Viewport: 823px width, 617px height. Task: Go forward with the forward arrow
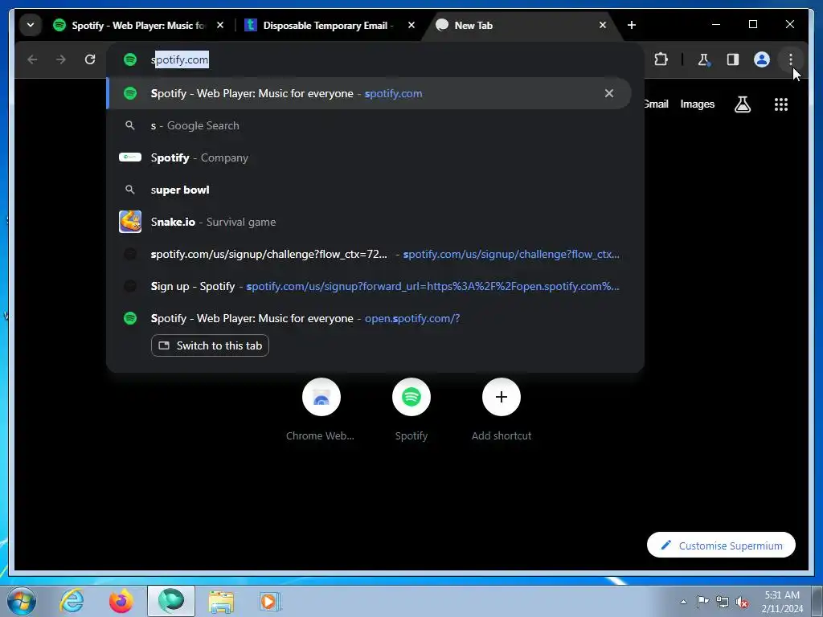pos(61,59)
